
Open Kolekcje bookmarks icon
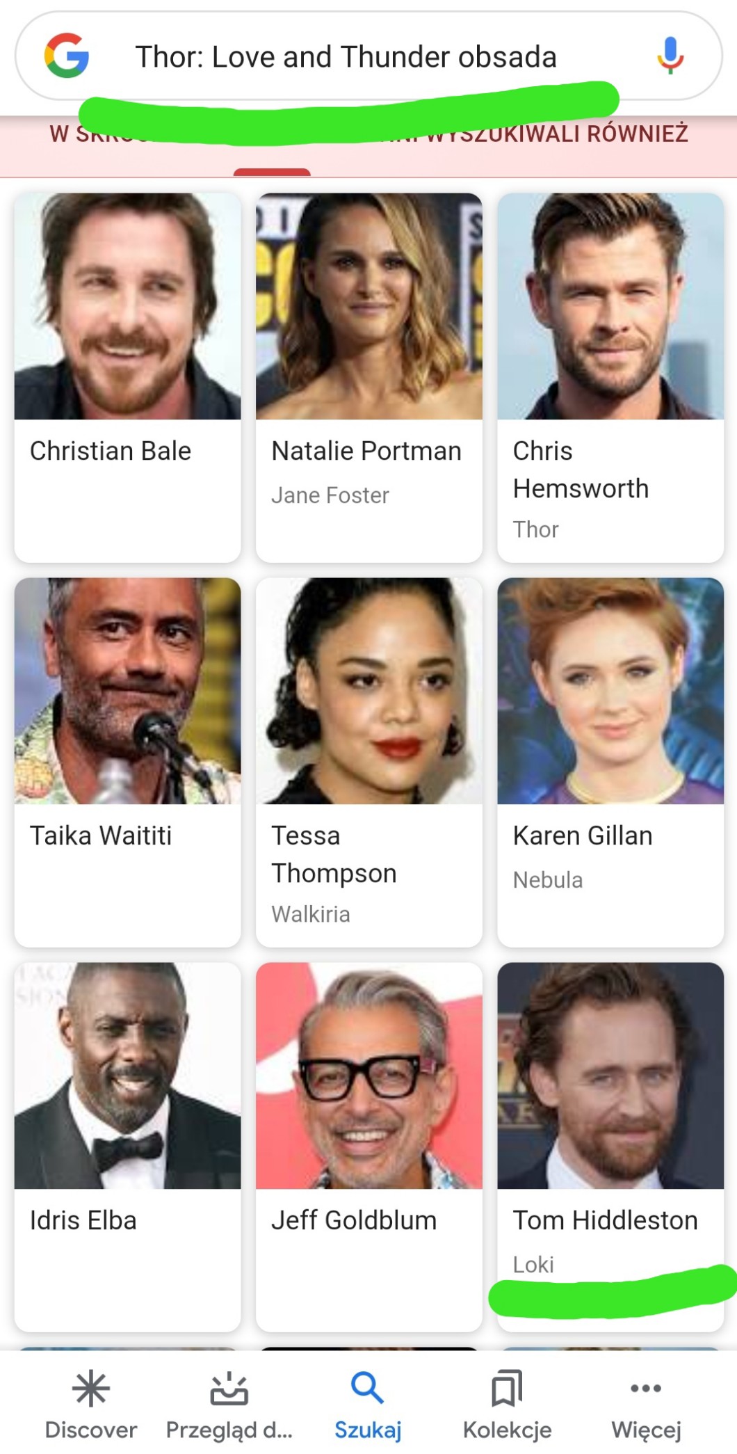pos(507,1389)
